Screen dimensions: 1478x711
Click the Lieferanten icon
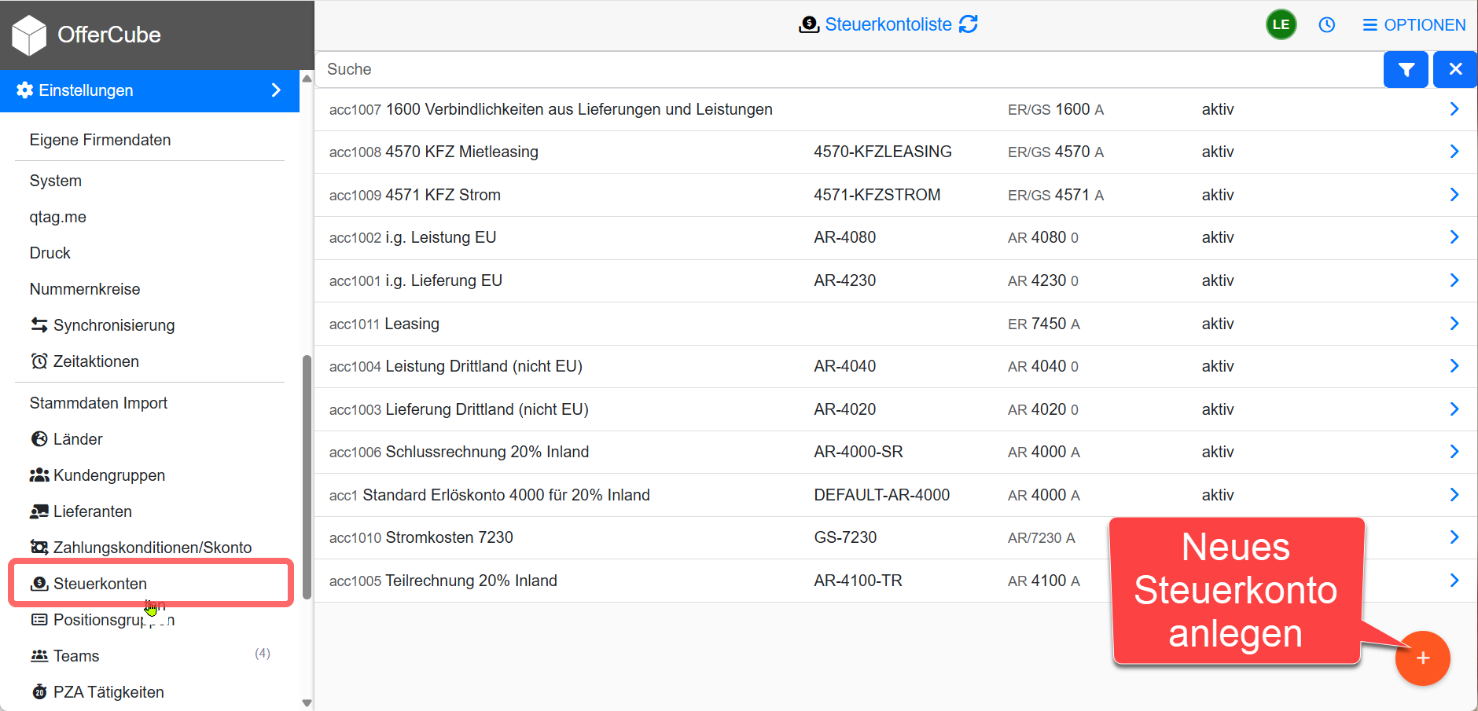pyautogui.click(x=39, y=511)
